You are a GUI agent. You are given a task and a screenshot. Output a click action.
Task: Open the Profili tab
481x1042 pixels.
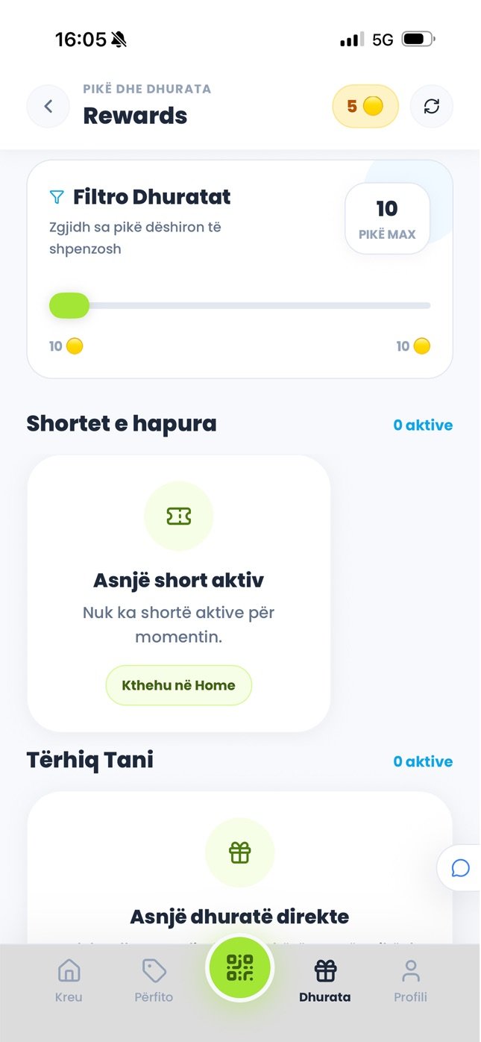click(x=410, y=981)
